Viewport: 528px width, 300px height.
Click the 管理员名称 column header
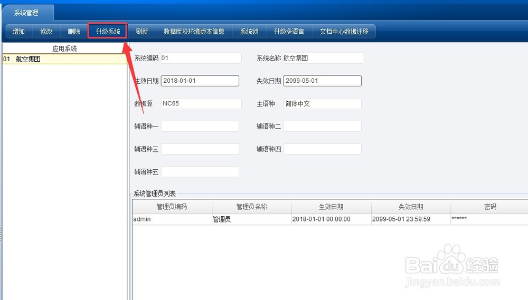click(251, 207)
